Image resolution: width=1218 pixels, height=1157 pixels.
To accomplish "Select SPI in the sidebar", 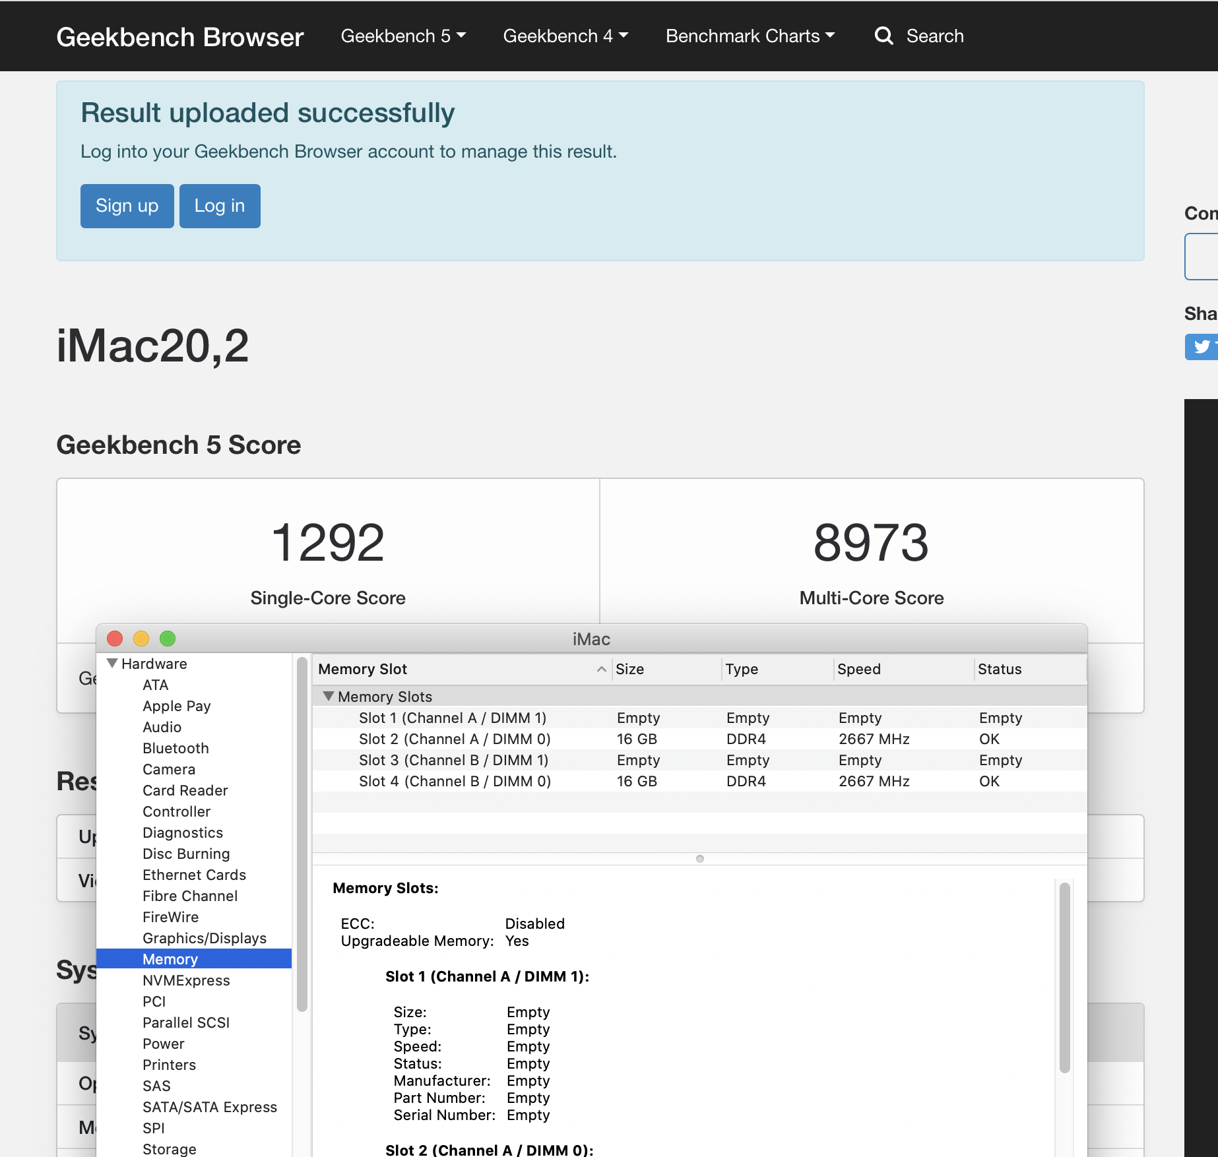I will [154, 1128].
